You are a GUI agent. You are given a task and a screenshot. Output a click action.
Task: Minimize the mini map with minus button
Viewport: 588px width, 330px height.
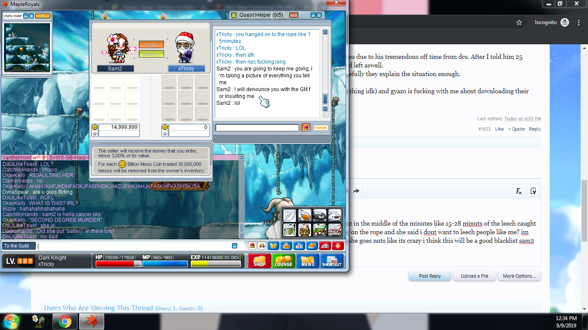pyautogui.click(x=26, y=16)
